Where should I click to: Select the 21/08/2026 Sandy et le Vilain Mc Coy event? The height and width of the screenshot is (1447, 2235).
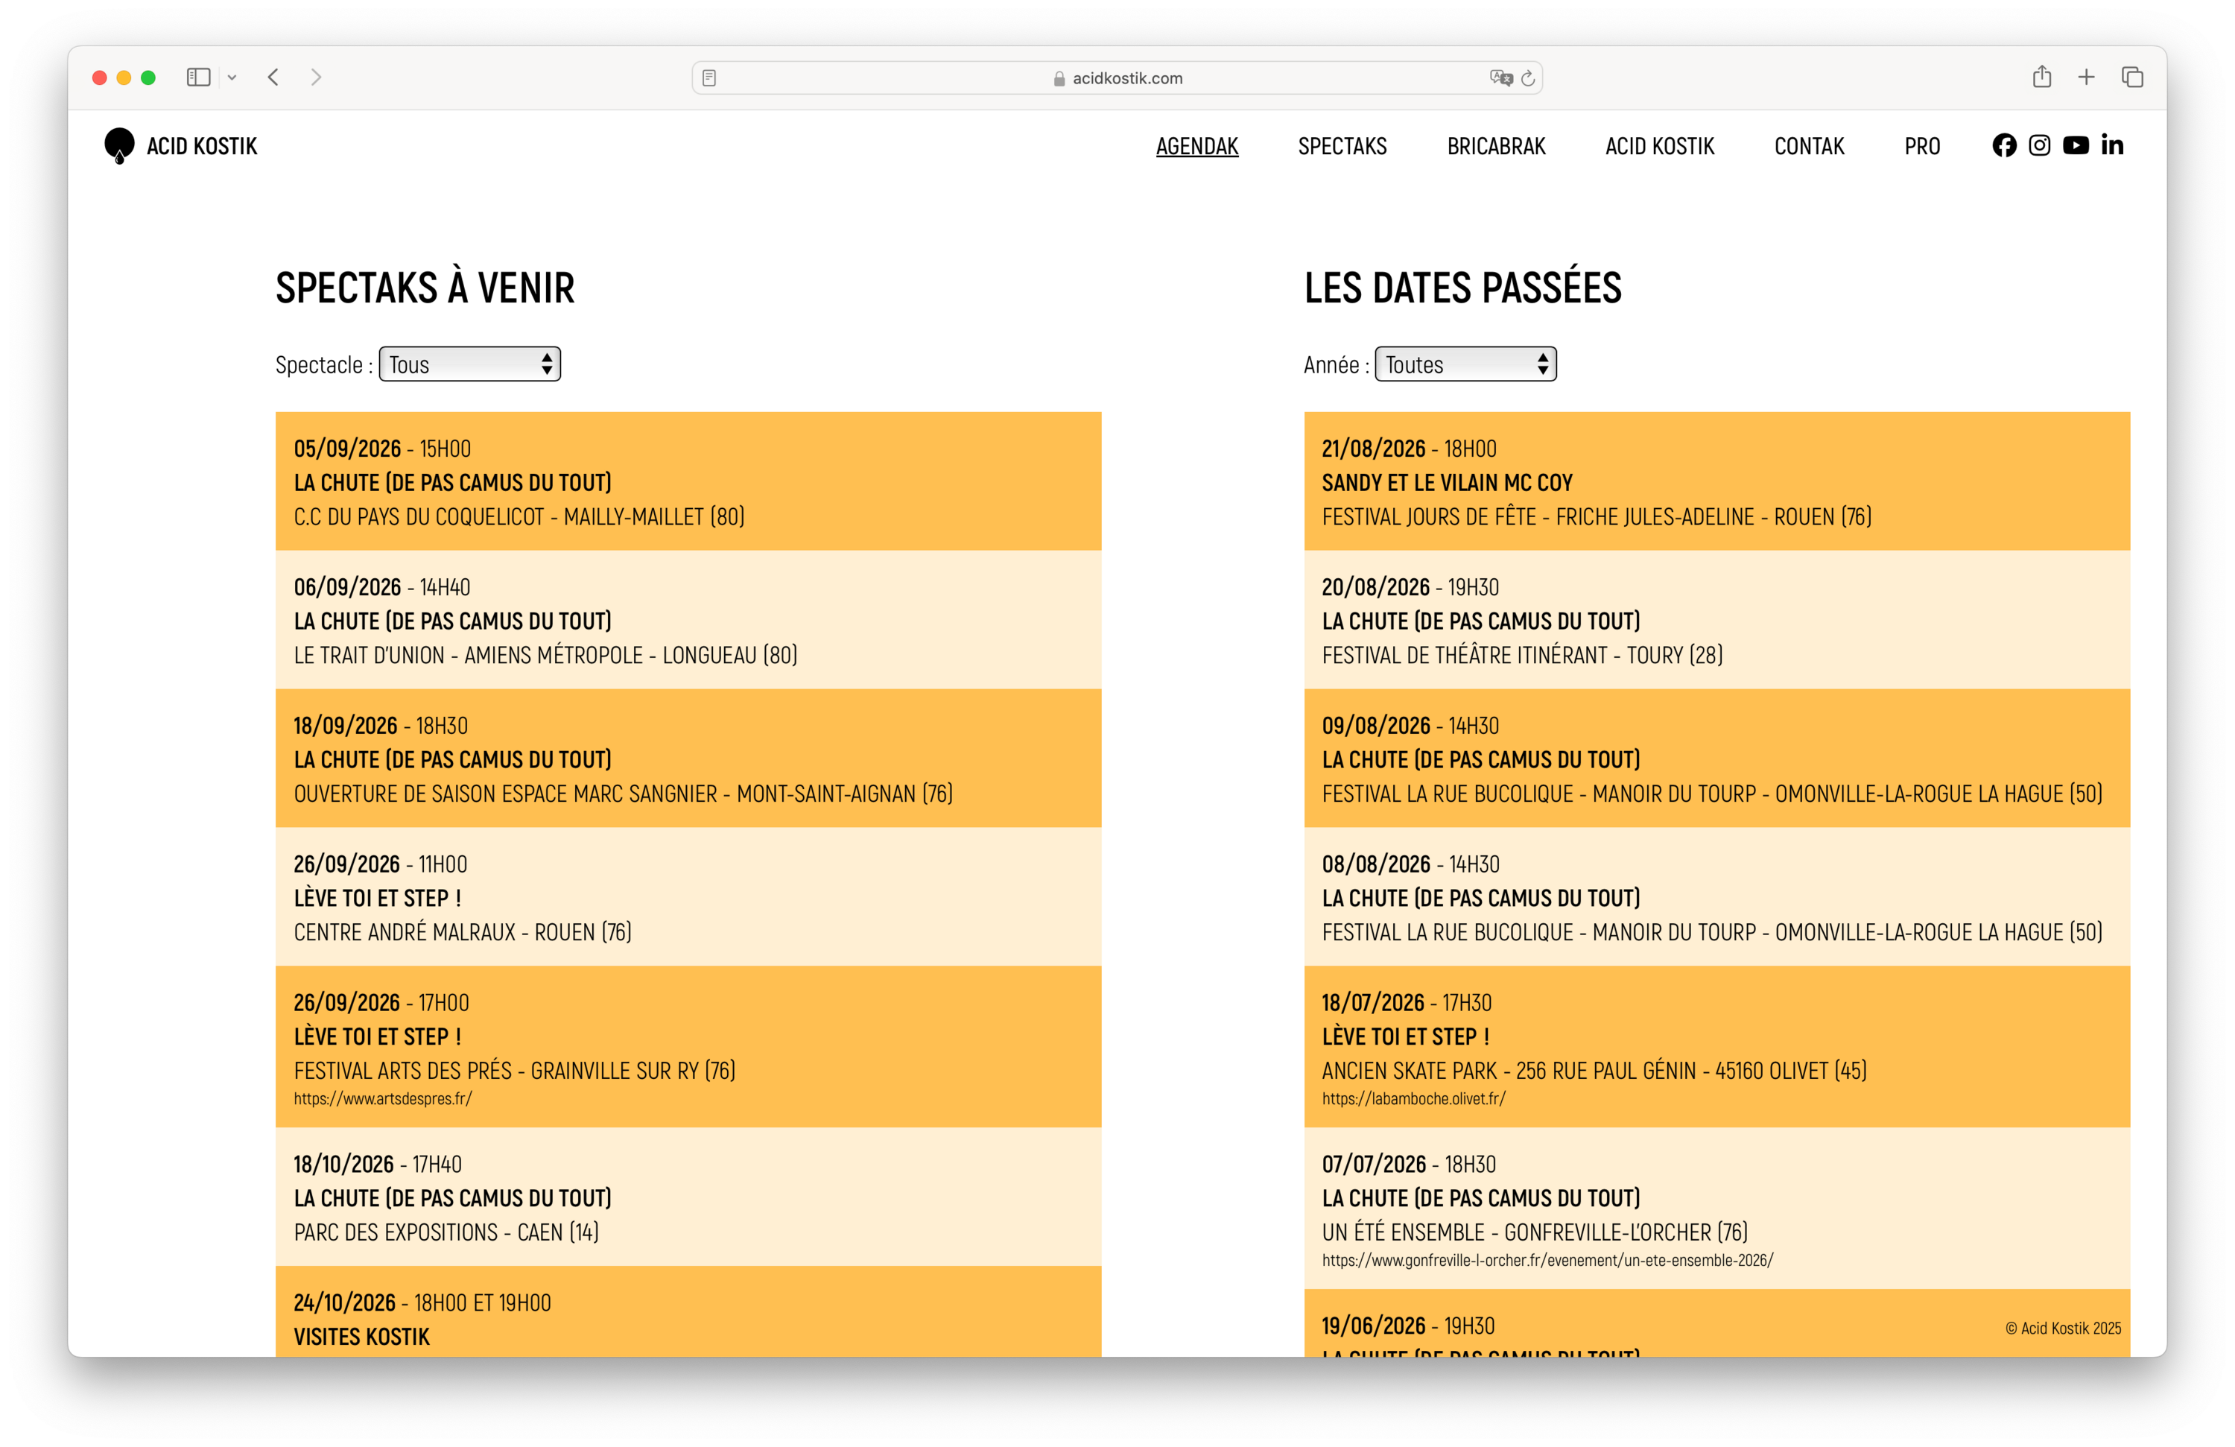[1716, 481]
